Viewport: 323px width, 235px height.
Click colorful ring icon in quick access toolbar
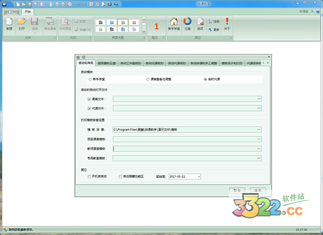click(110, 4)
